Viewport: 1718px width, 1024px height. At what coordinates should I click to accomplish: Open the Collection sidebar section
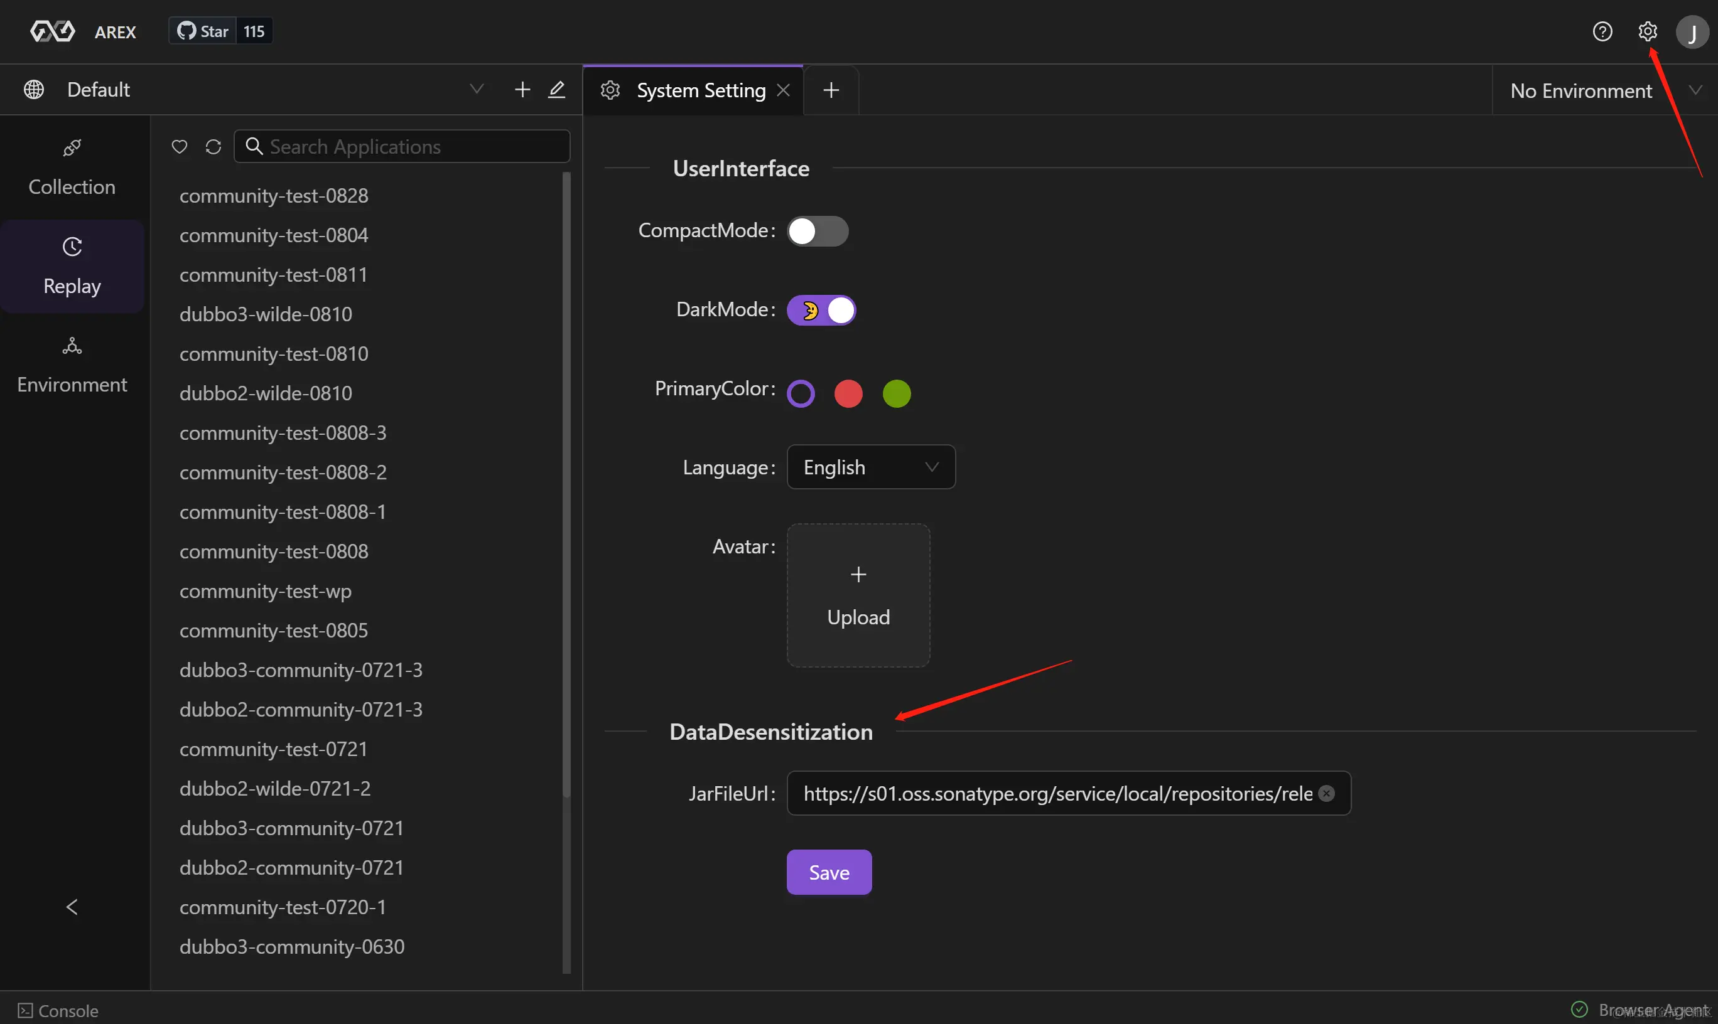pyautogui.click(x=72, y=168)
